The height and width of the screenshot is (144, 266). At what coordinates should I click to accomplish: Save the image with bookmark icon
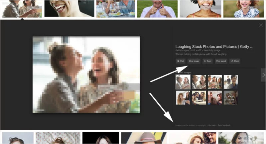[207, 61]
